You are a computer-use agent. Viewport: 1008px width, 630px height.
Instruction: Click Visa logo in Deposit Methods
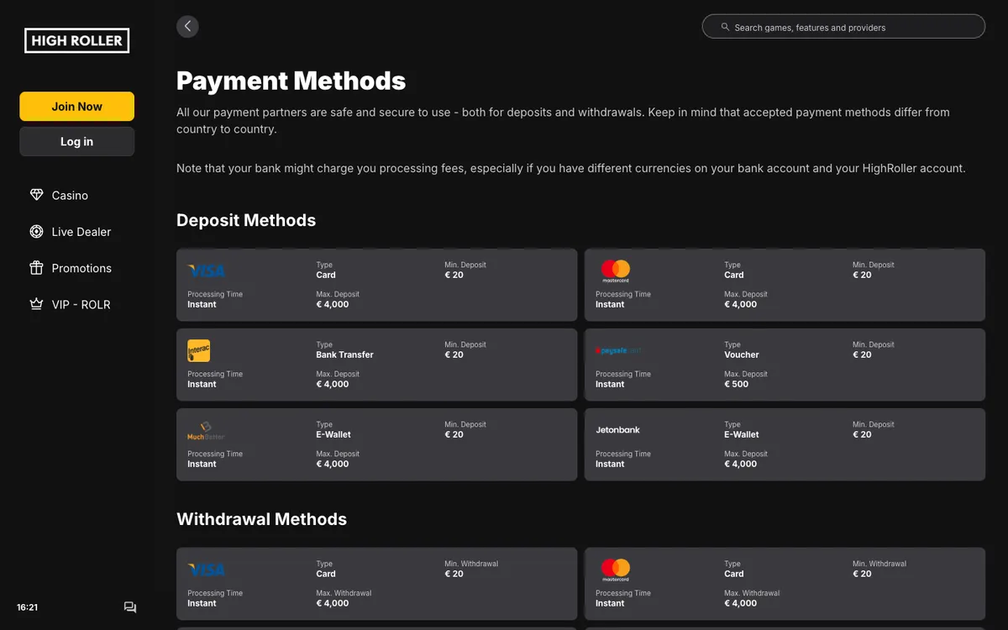coord(207,270)
